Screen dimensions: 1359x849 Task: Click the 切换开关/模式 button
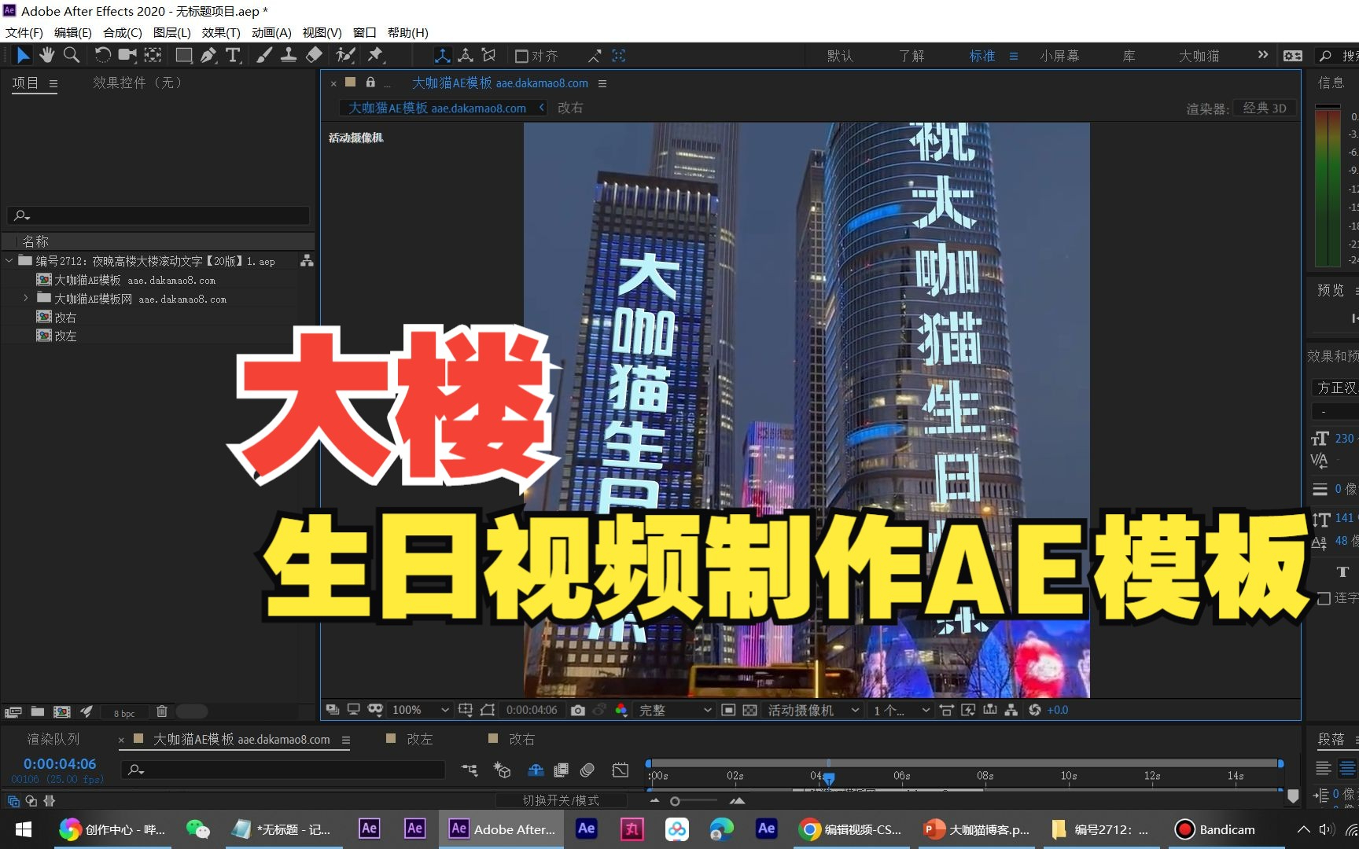561,800
